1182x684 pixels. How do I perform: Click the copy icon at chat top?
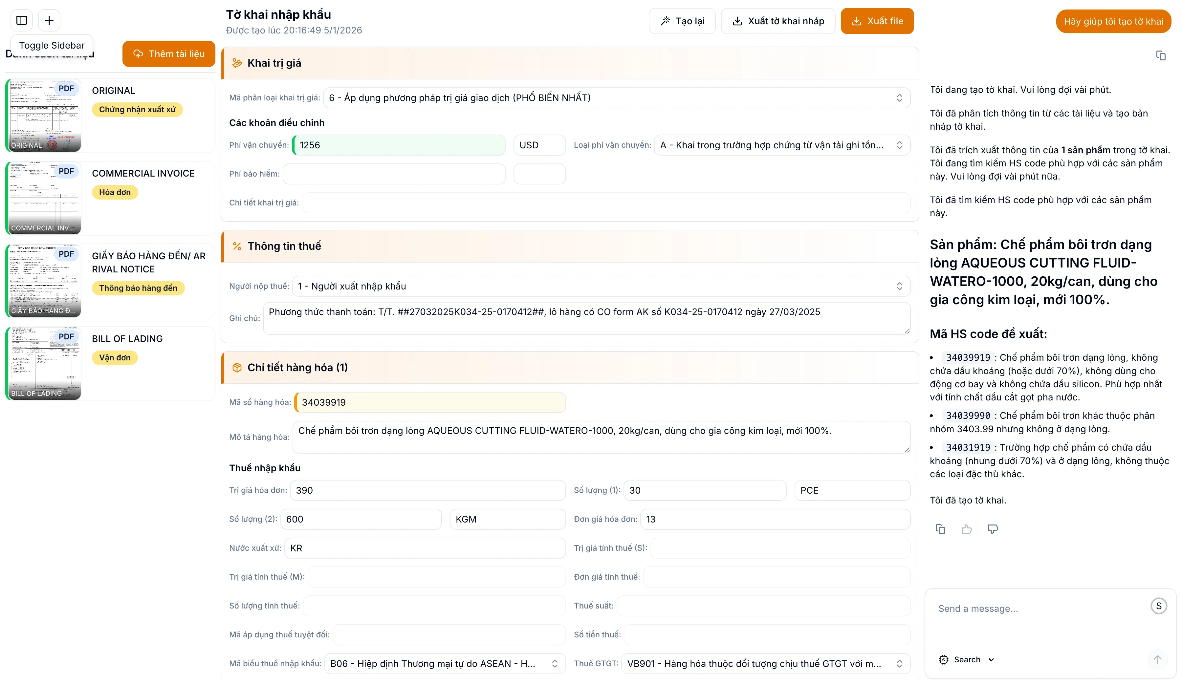pos(1160,56)
